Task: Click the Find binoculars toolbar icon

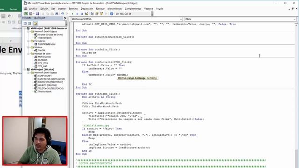Action: point(57,14)
